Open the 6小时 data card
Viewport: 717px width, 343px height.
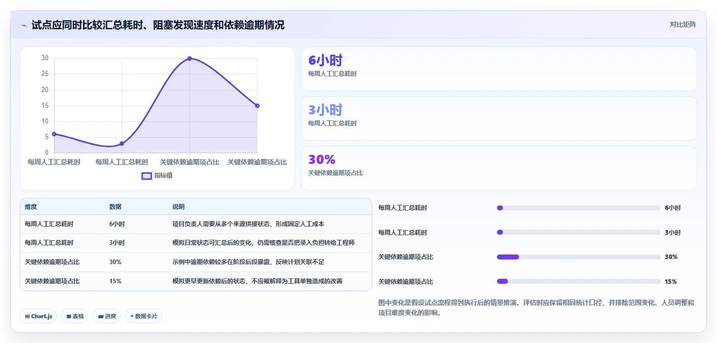point(499,69)
